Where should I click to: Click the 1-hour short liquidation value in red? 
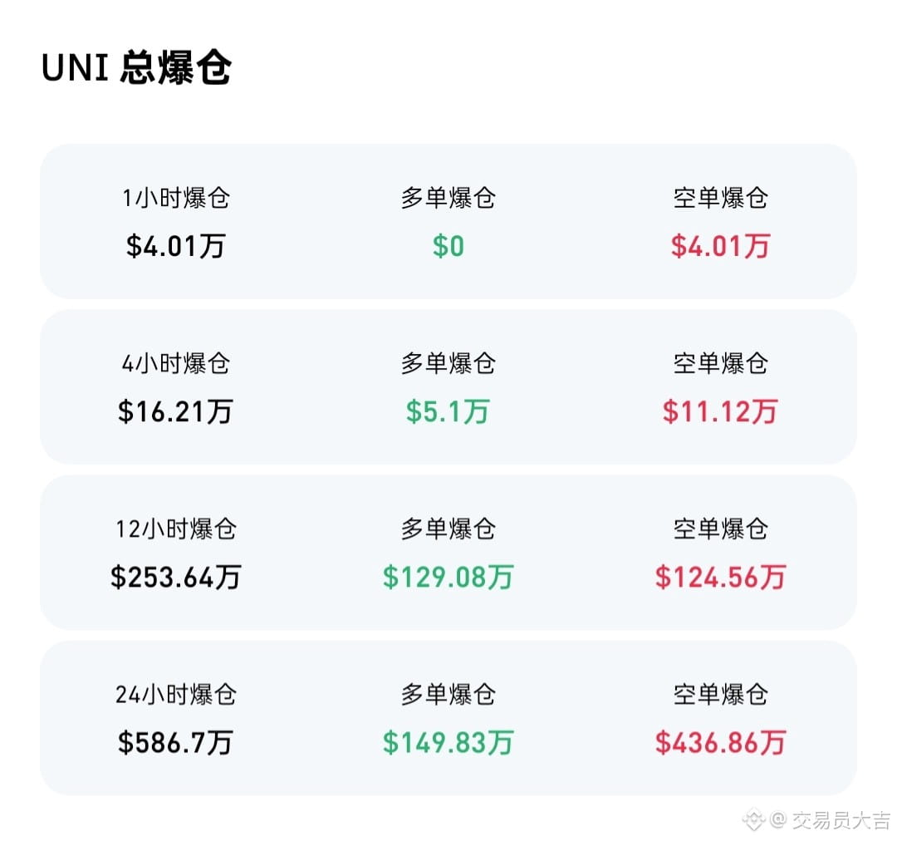(720, 246)
